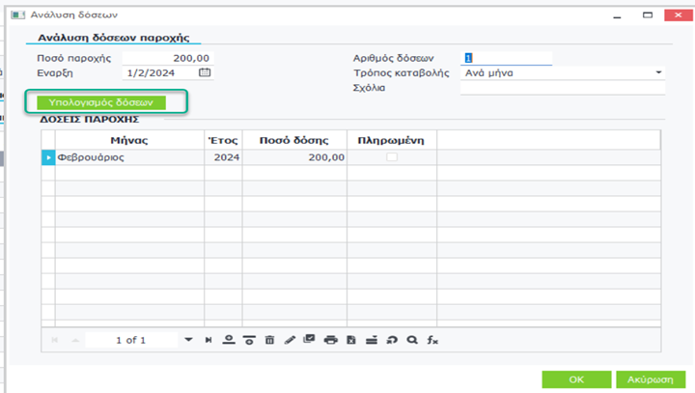Click the Μήνας column header
695x393 pixels.
click(x=128, y=140)
